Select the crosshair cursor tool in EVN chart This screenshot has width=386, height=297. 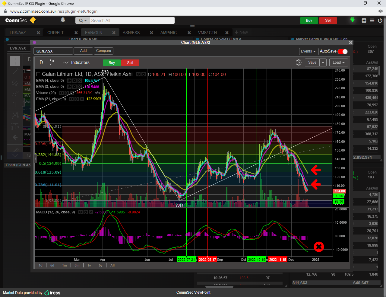(x=15, y=61)
